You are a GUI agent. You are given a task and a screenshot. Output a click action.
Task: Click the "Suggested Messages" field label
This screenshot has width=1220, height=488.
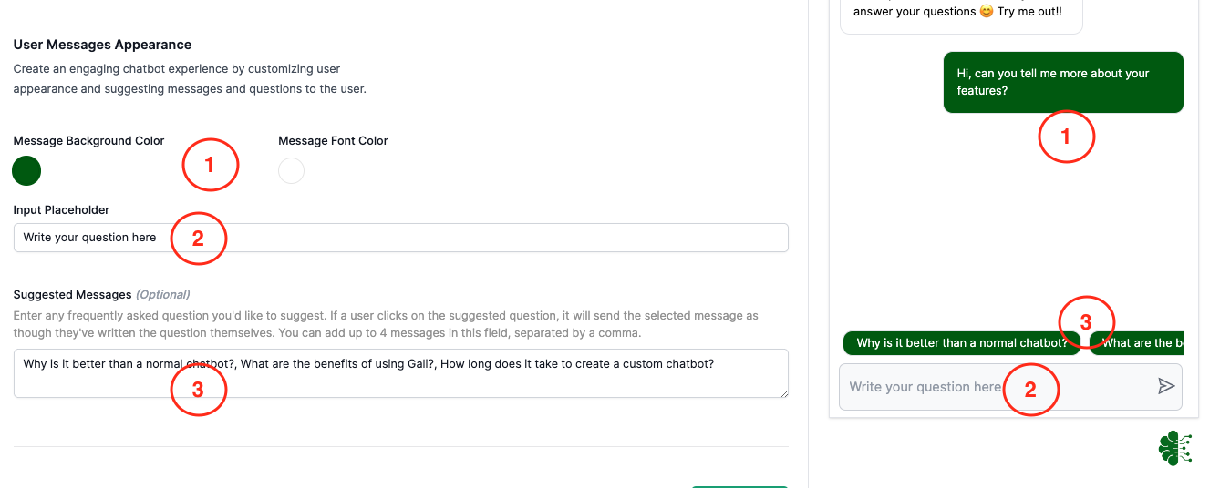pos(73,294)
